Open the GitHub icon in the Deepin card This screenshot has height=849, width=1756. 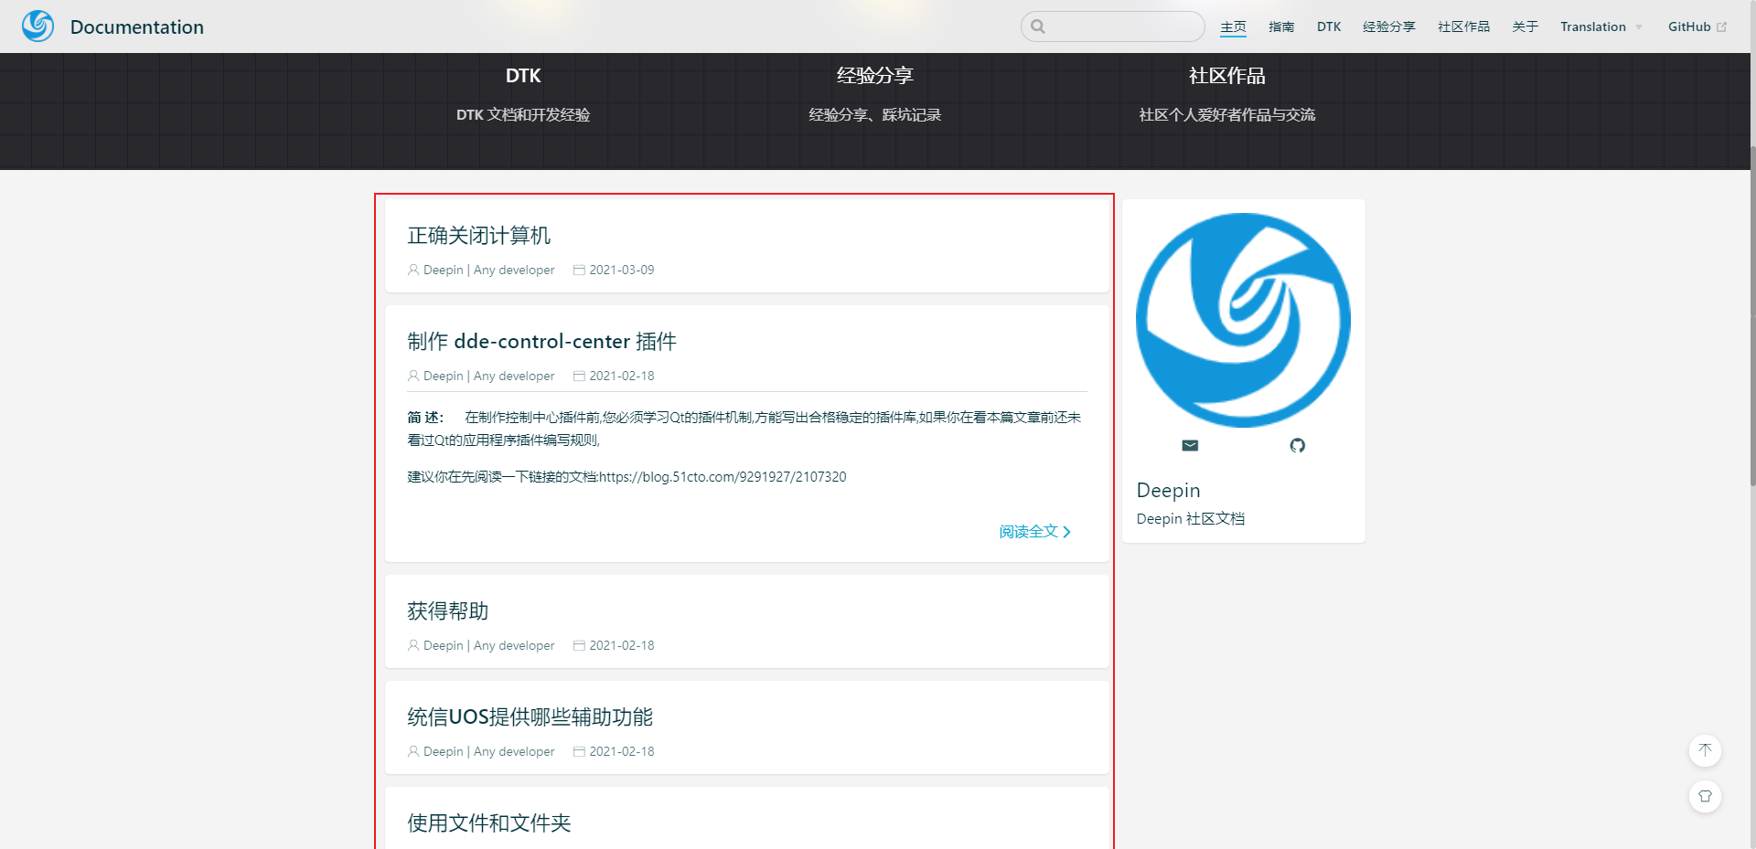coord(1297,445)
